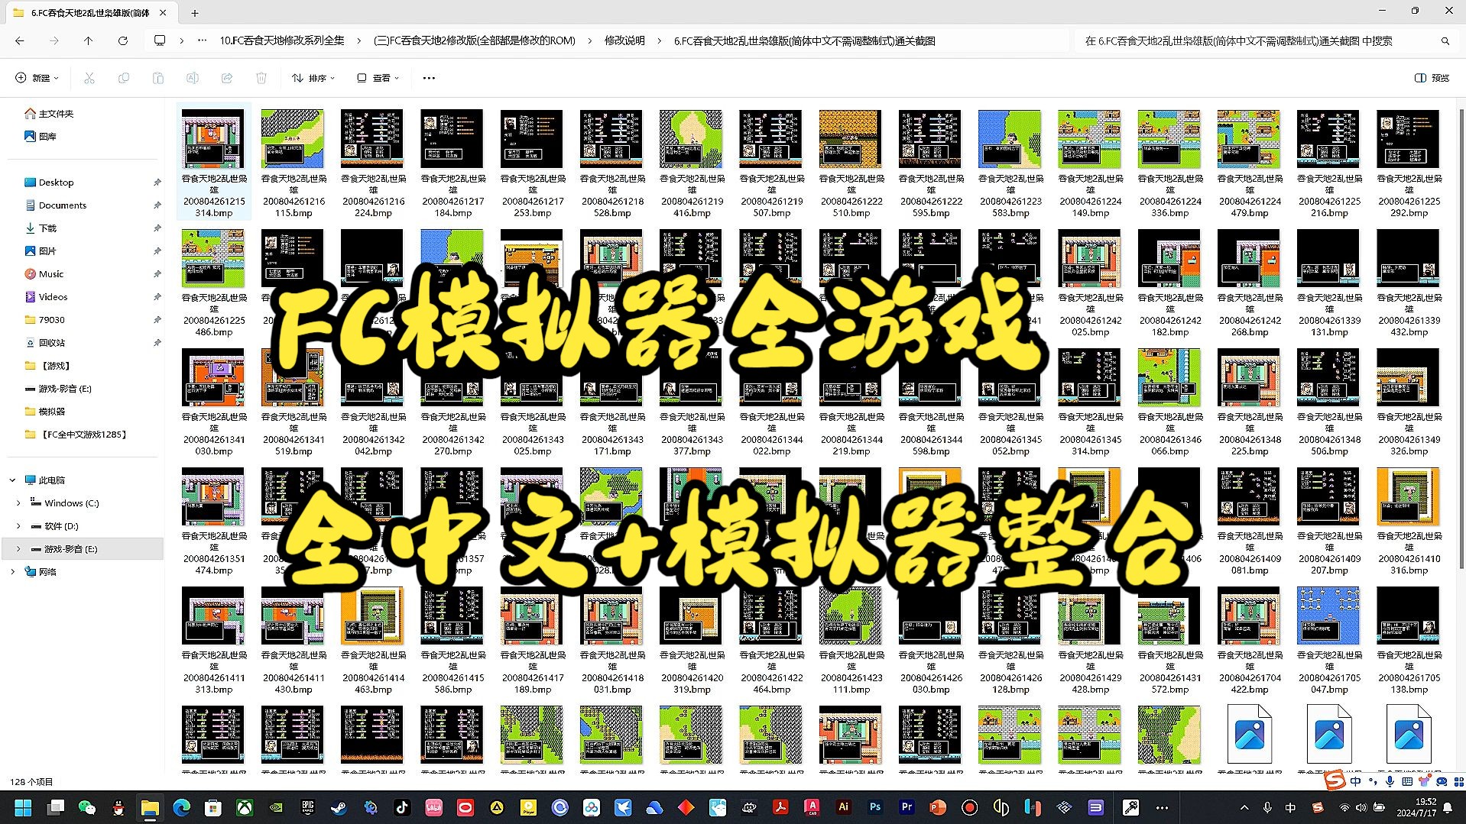Add a new Explorer tab
Viewport: 1466px width, 824px height.
195,13
